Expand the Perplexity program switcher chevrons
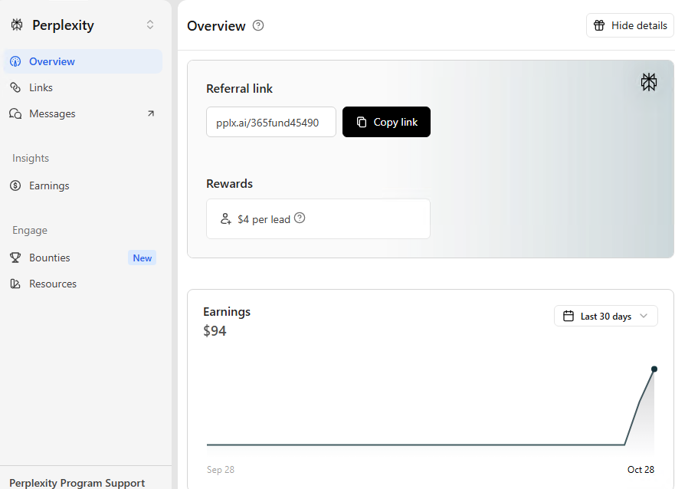This screenshot has width=675, height=489. (150, 25)
